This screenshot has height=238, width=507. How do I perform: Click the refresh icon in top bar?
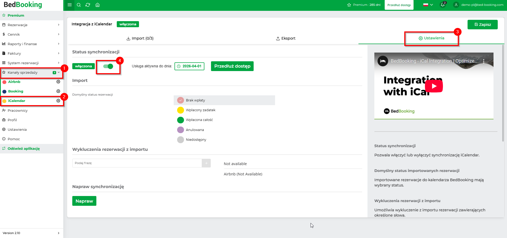click(x=88, y=5)
